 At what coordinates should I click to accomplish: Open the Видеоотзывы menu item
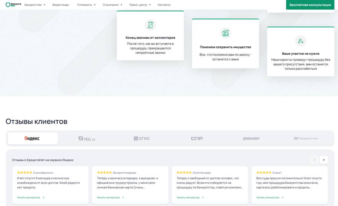point(61,5)
